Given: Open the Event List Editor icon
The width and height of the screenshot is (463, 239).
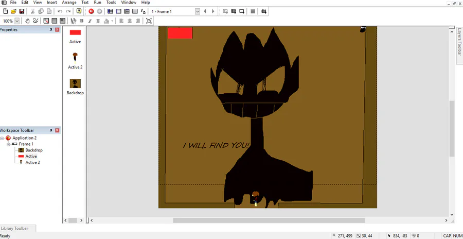Looking at the screenshot, I should (x=135, y=11).
